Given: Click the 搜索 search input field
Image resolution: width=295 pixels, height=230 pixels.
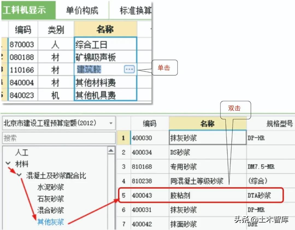Looking at the screenshot, I should pos(59,138).
